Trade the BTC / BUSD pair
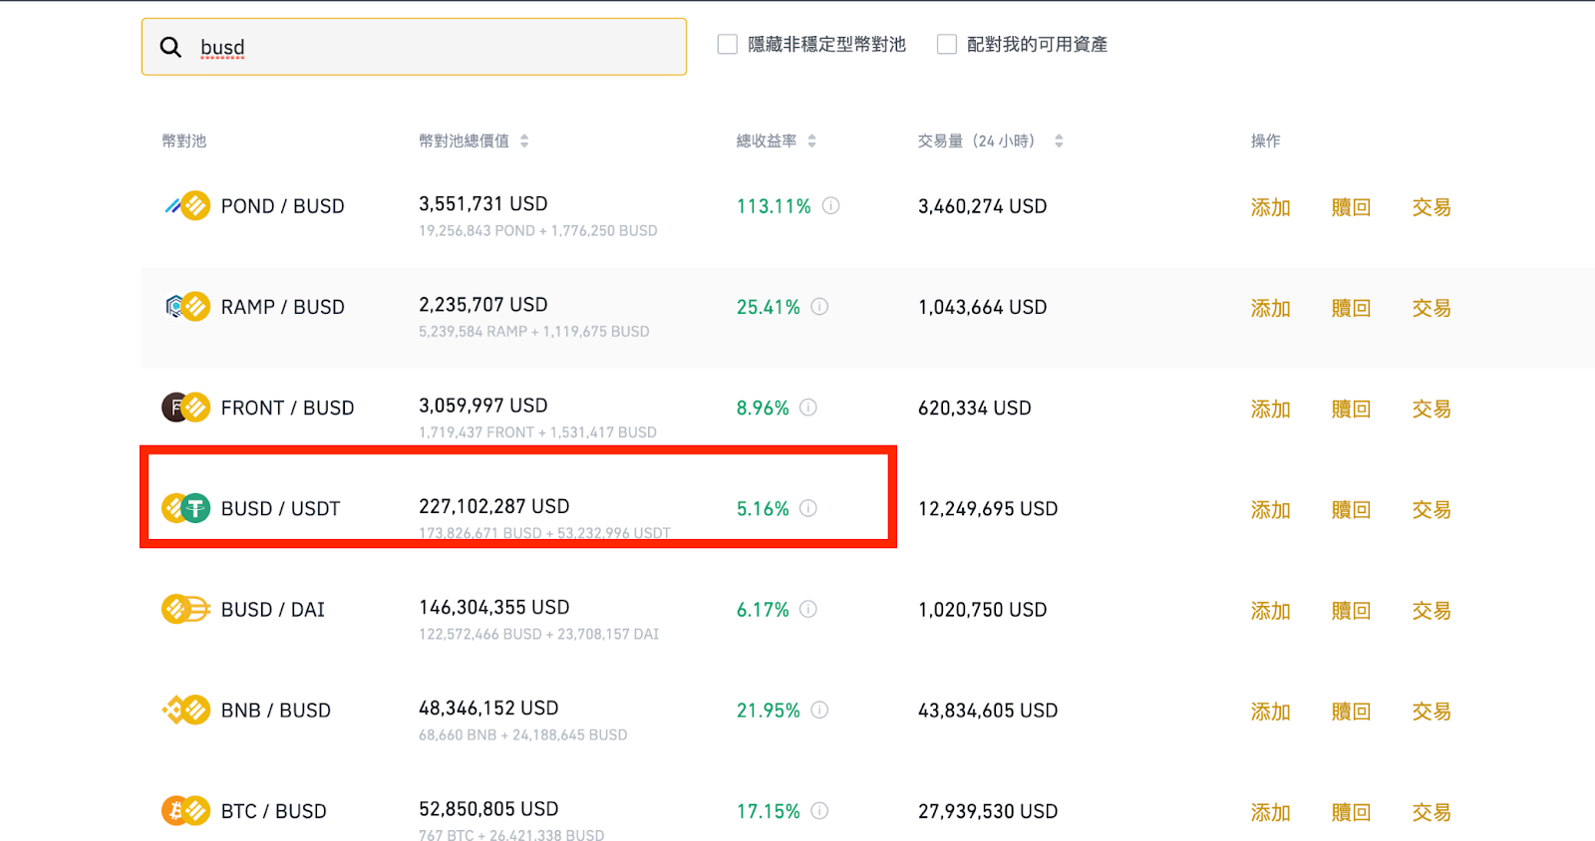 click(1432, 812)
